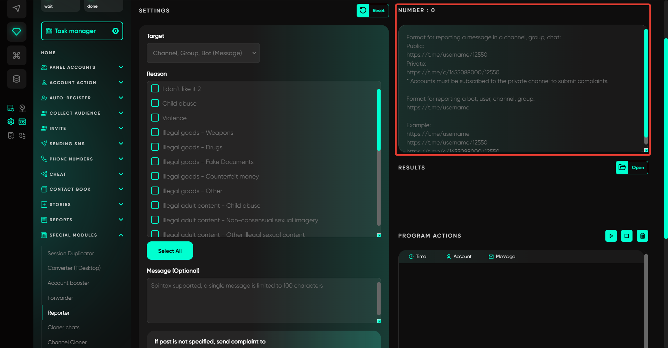Click the Reset settings button
Screen dimensions: 668x348
[x=373, y=10]
